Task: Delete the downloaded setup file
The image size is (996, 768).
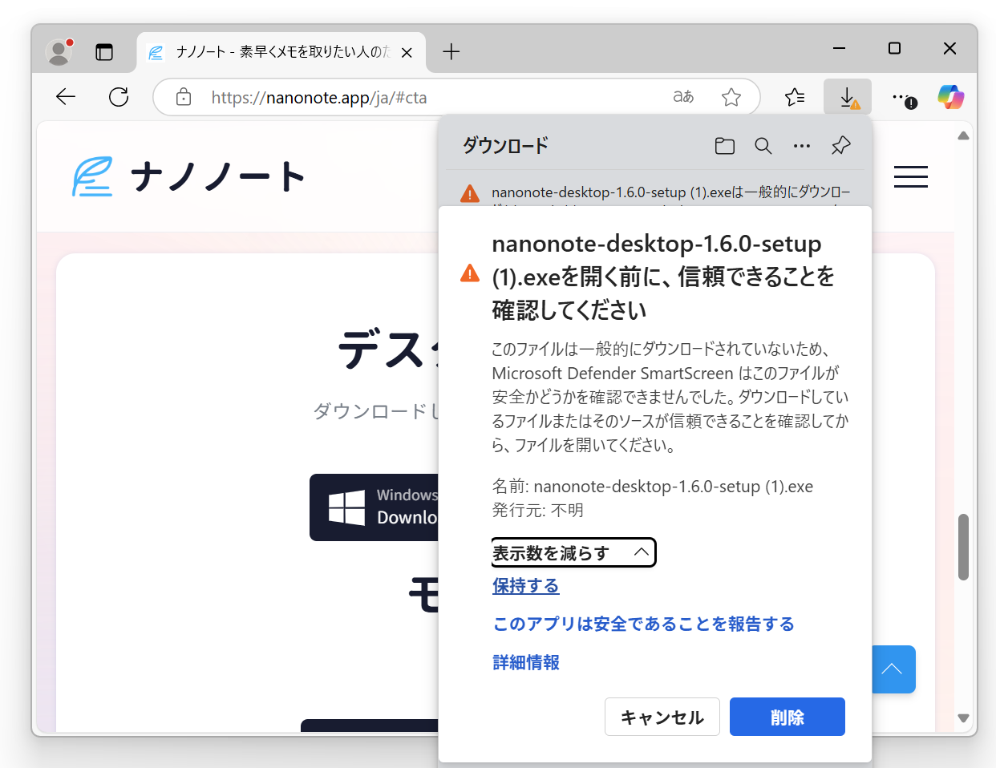Action: pyautogui.click(x=787, y=717)
